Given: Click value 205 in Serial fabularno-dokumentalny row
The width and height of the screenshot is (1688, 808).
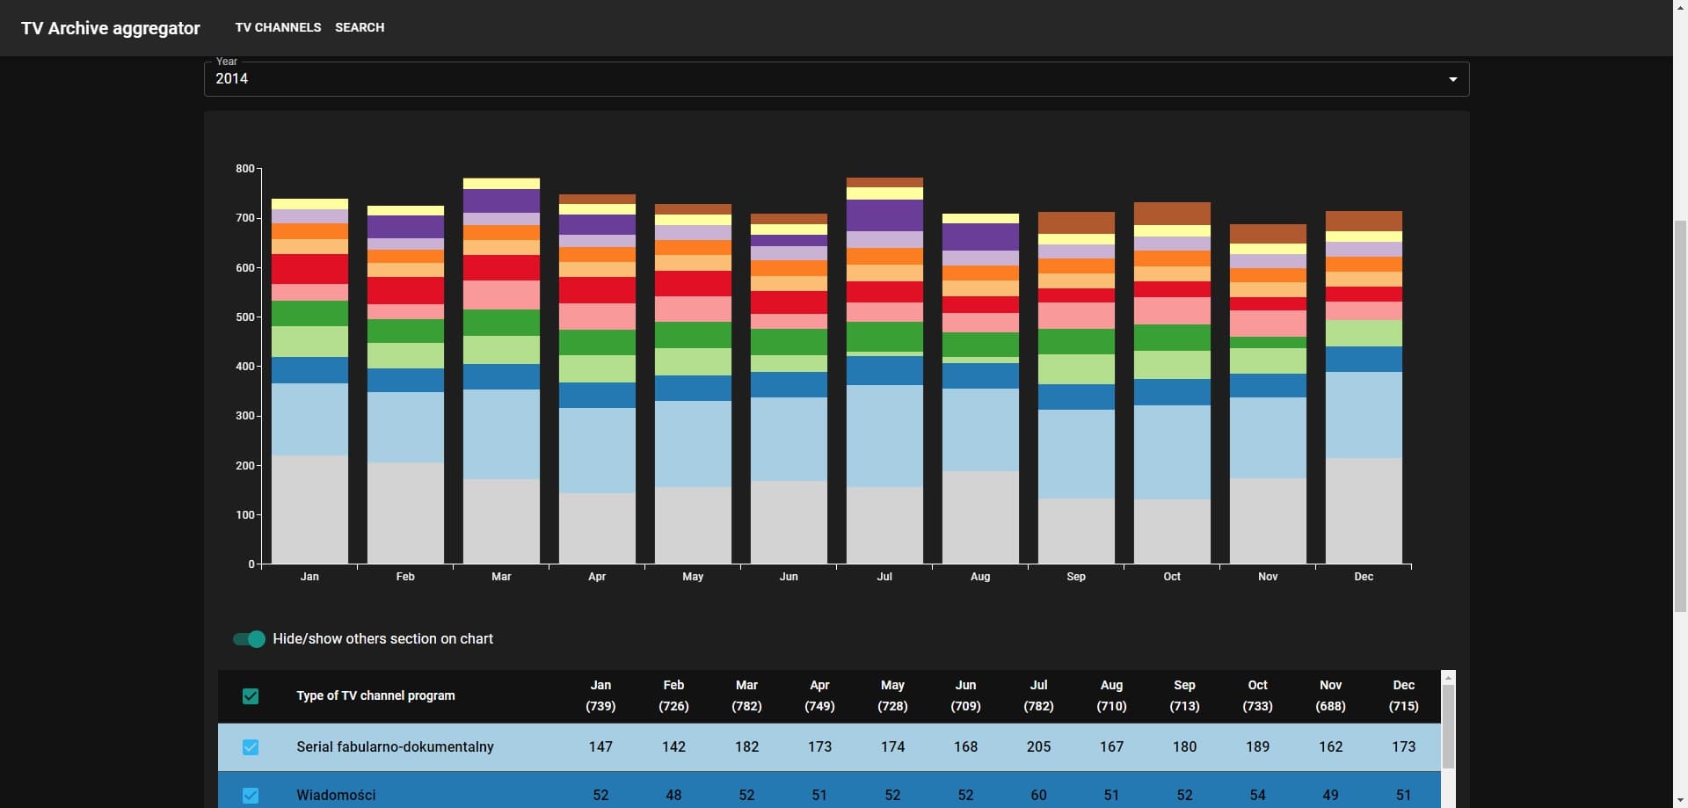Looking at the screenshot, I should tap(1038, 747).
